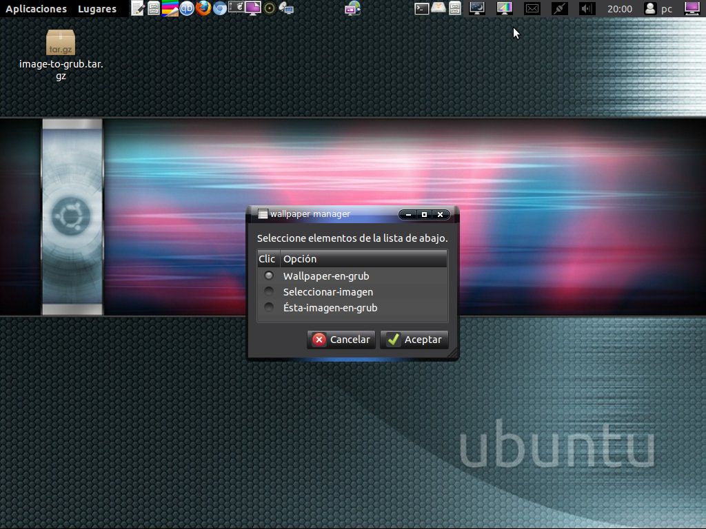The width and height of the screenshot is (706, 529).
Task: Open the satellite dish remote desktop icon
Action: click(286, 8)
